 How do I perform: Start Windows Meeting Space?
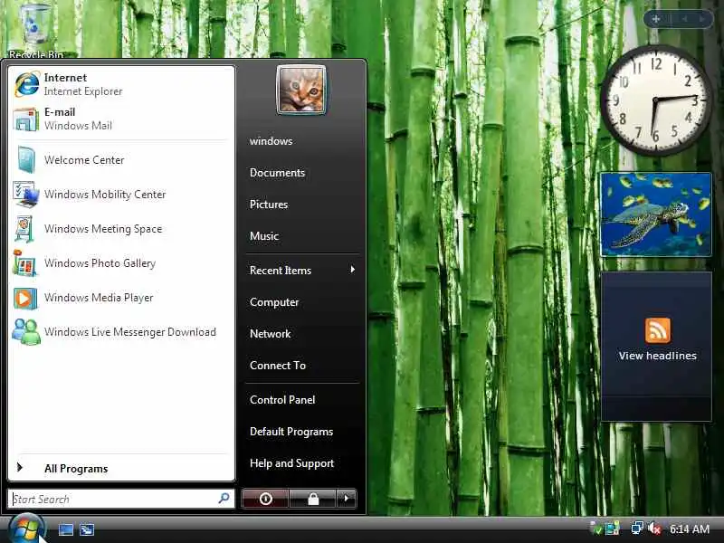click(121, 229)
